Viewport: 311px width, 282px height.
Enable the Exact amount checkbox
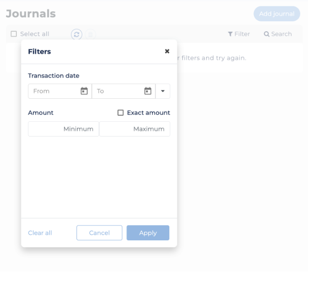[x=120, y=113]
